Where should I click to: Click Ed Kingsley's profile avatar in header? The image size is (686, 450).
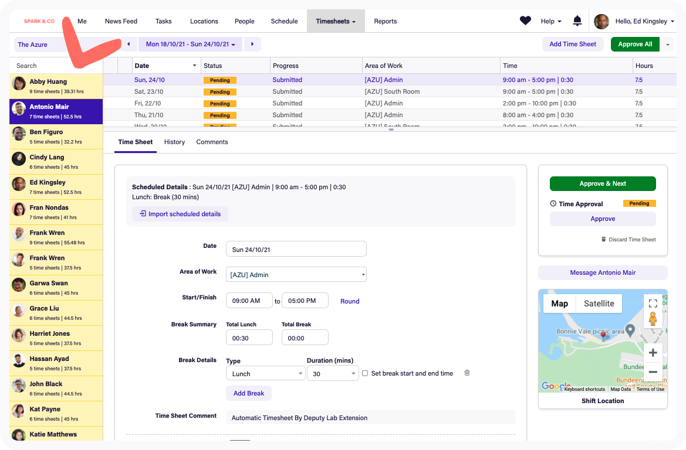[601, 22]
